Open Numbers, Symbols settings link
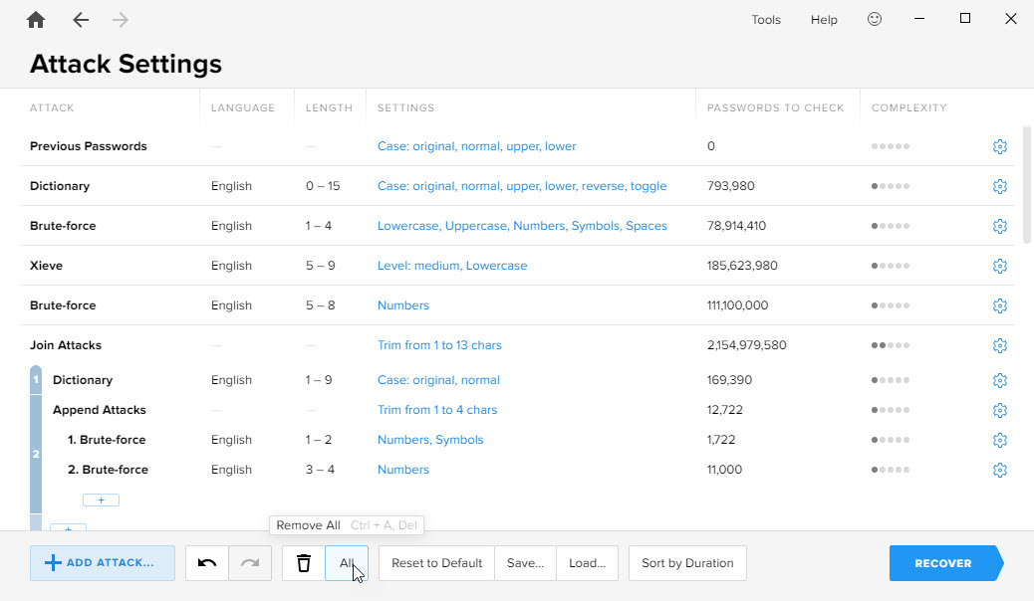1034x601 pixels. pos(430,440)
